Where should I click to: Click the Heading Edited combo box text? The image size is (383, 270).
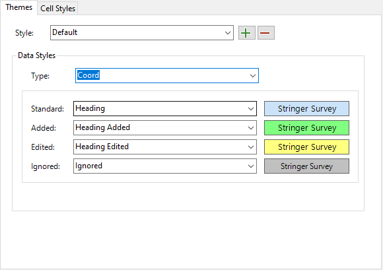(x=102, y=147)
